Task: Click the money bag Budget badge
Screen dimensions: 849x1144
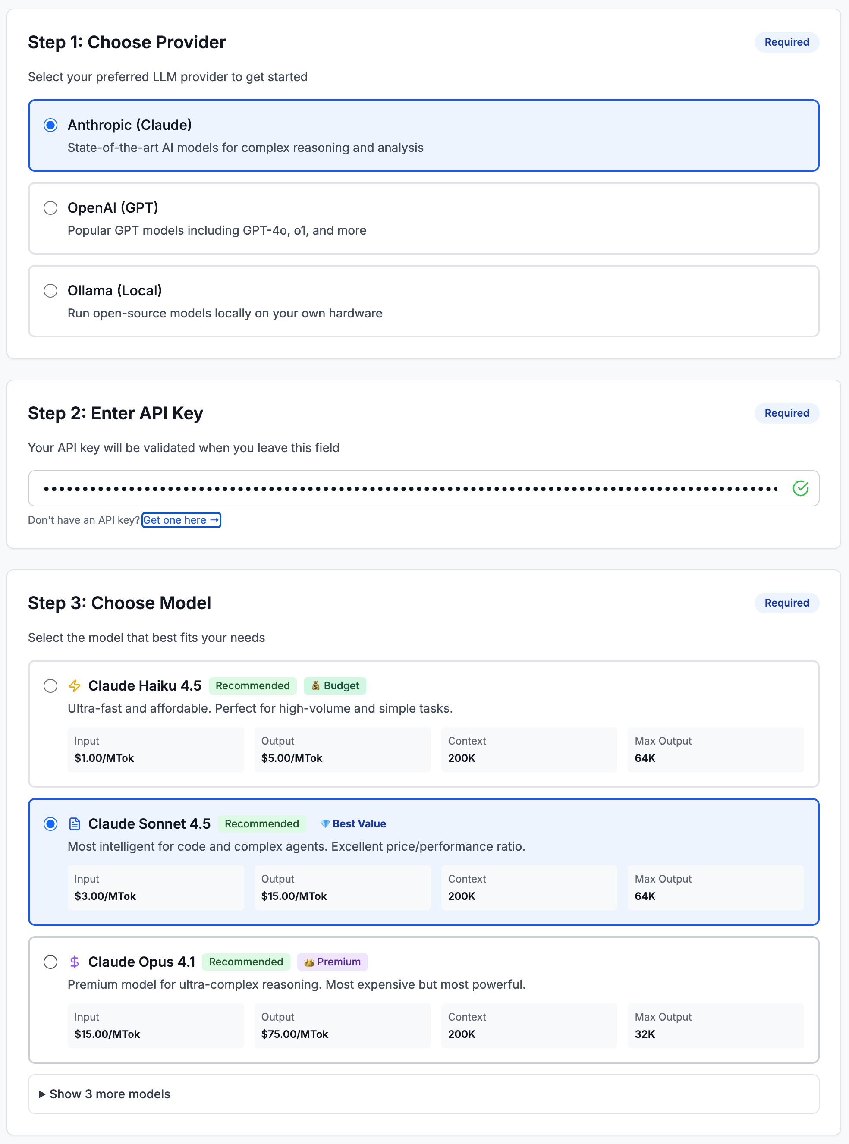Action: (x=335, y=685)
